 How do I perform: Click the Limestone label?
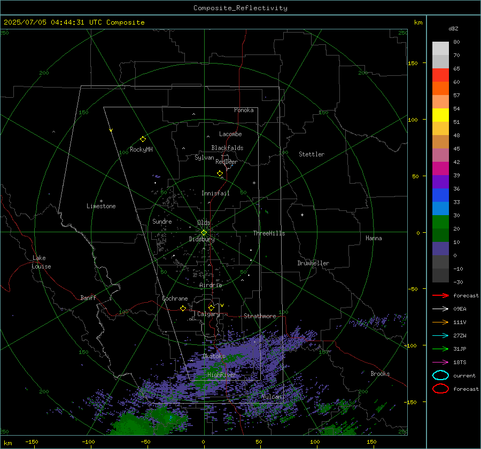(x=101, y=206)
